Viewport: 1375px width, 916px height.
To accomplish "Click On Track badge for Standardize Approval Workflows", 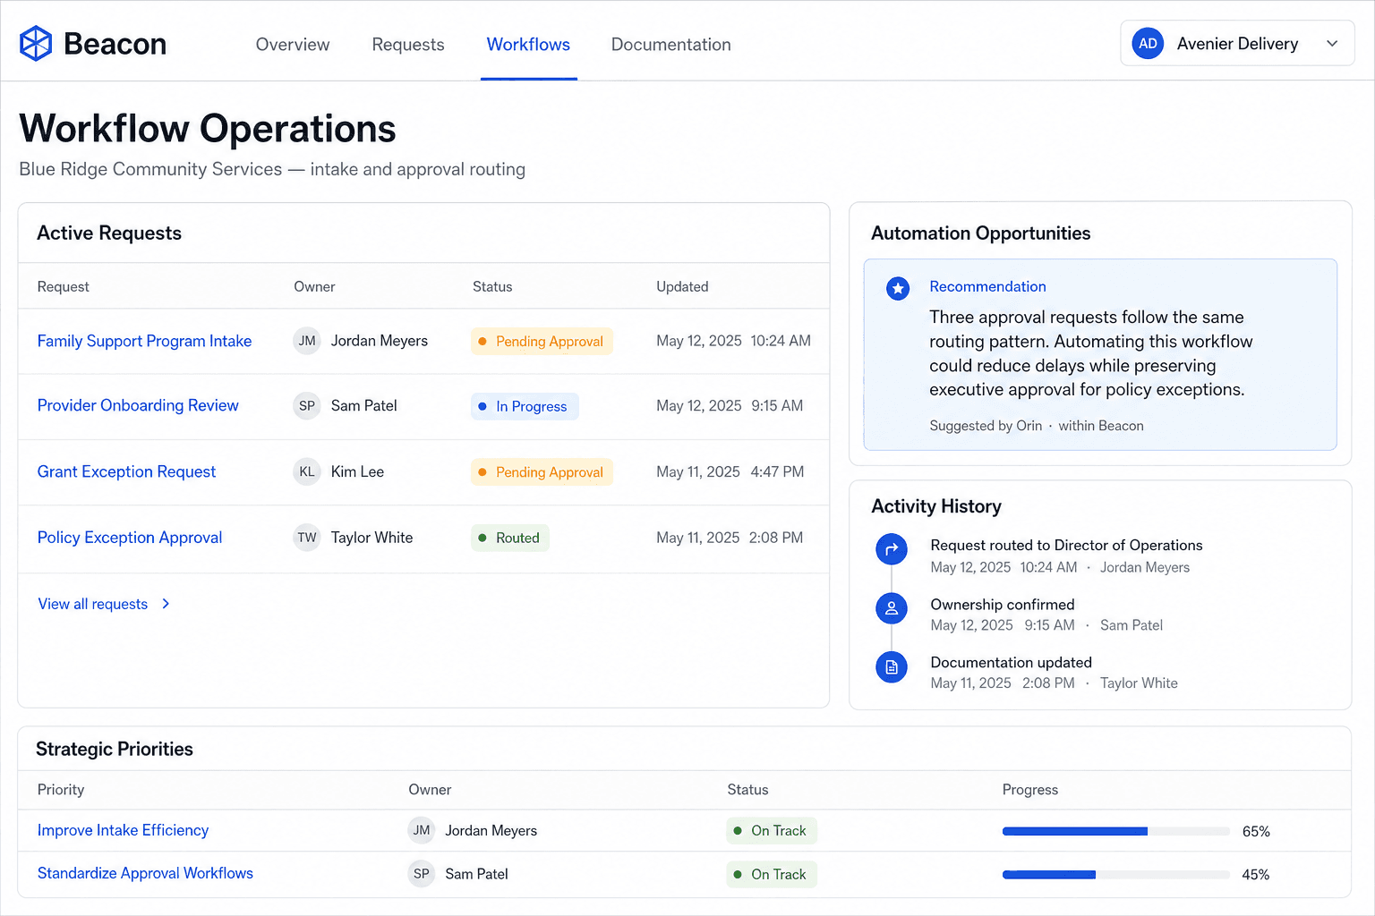I will coord(772,874).
